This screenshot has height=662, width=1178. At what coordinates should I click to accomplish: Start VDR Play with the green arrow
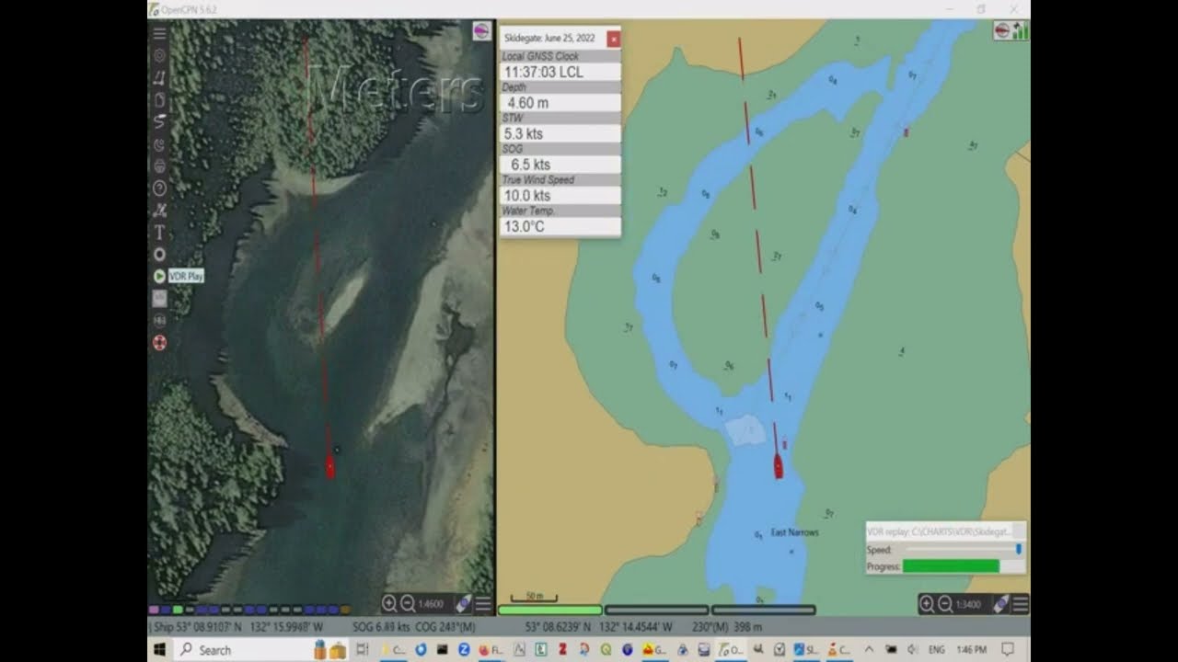159,276
